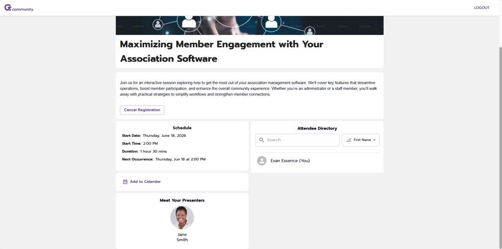Click the calendar icon beside Add to Calendar
Image resolution: width=502 pixels, height=249 pixels.
(125, 182)
